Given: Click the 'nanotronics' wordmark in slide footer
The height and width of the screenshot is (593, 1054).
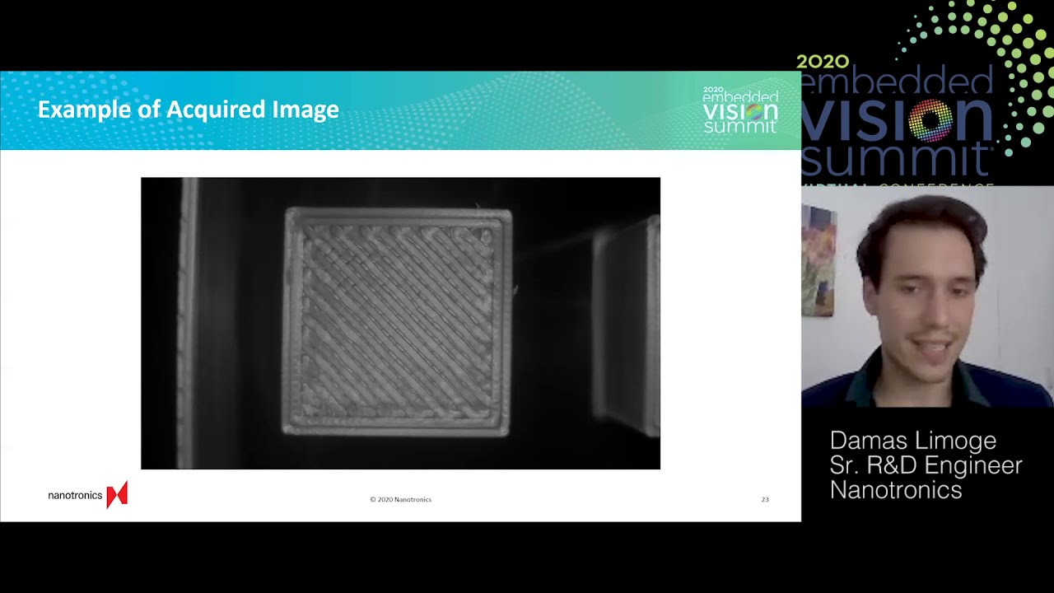Looking at the screenshot, I should [x=75, y=495].
